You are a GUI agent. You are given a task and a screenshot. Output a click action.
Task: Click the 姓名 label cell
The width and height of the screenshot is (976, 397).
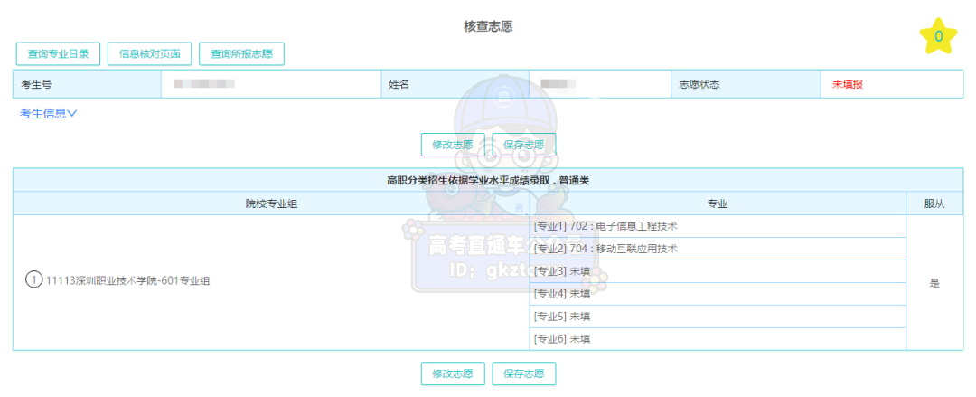pyautogui.click(x=455, y=85)
